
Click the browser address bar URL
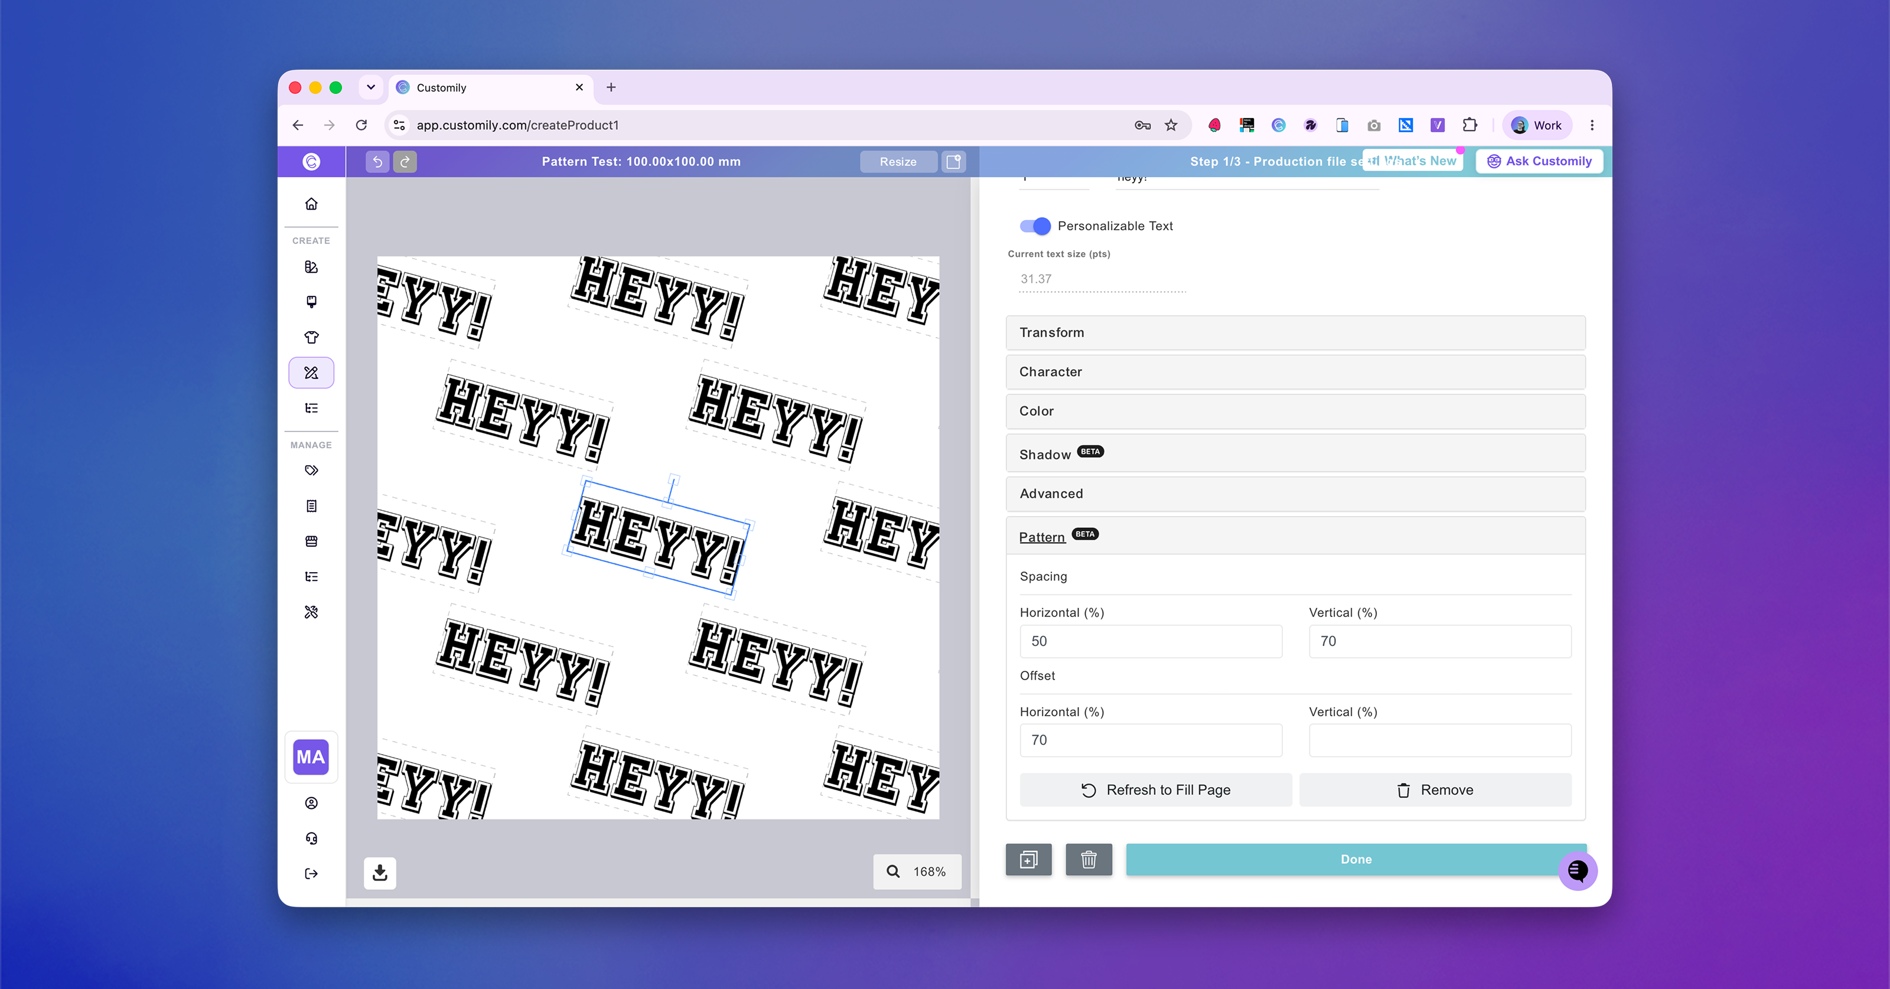pyautogui.click(x=517, y=125)
